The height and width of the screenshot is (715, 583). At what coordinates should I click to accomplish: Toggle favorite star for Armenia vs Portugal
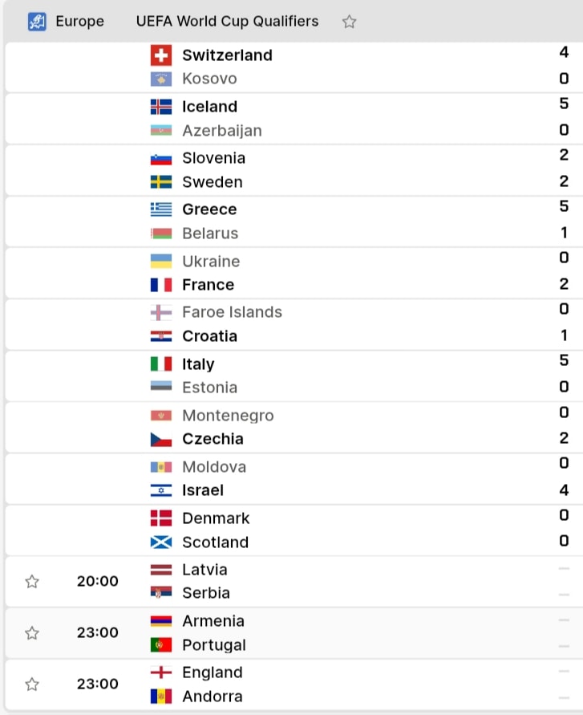32,633
